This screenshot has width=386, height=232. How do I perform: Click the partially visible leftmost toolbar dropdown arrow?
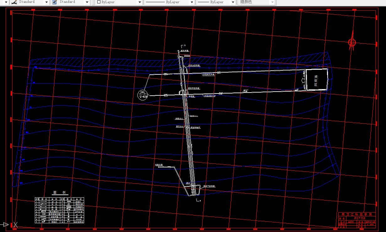coord(5,2)
